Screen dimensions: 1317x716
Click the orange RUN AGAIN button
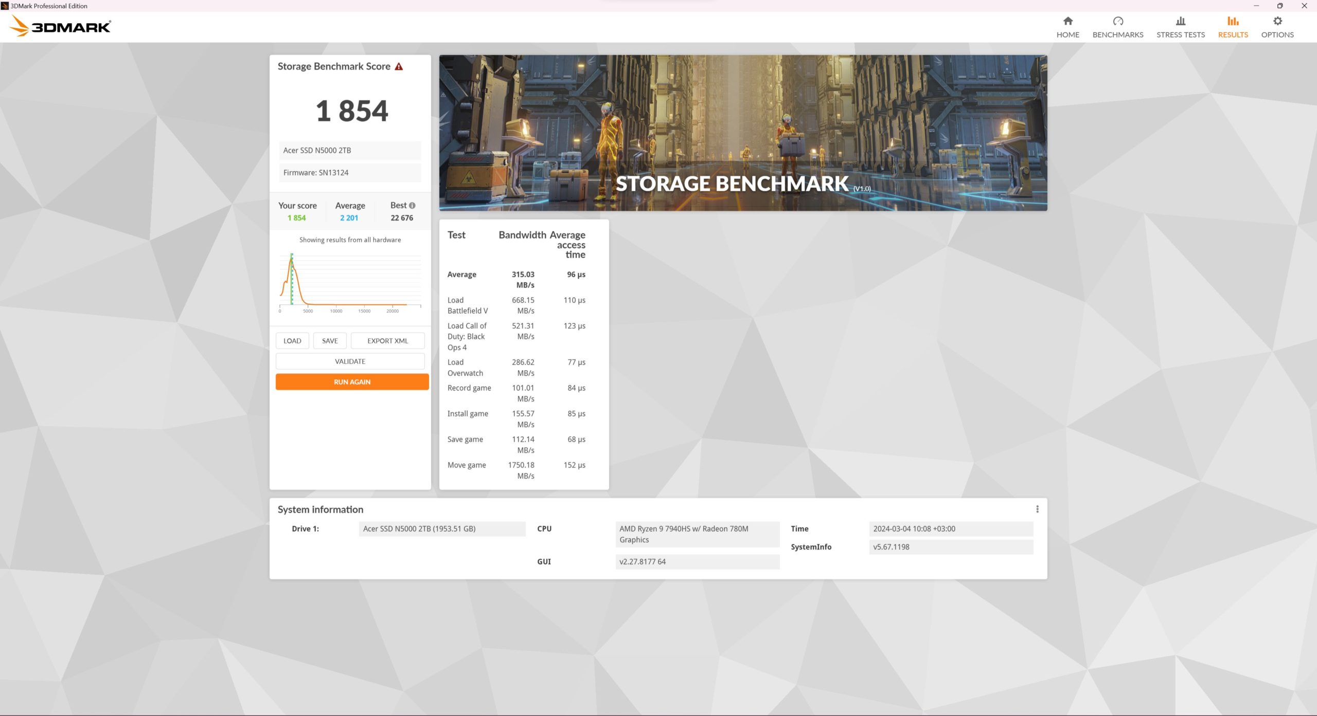click(x=352, y=381)
